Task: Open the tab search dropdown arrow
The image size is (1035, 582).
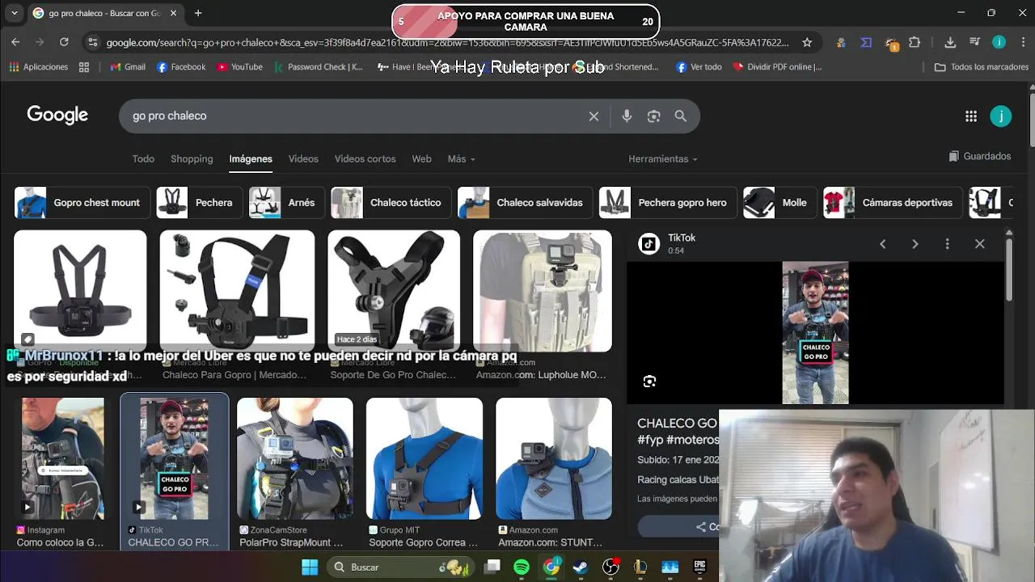Action: (x=14, y=13)
